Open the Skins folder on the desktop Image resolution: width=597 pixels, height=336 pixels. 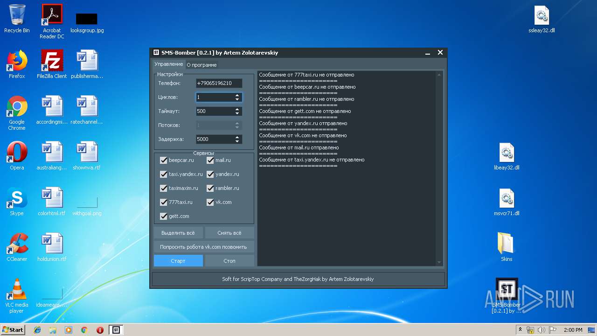(x=507, y=247)
